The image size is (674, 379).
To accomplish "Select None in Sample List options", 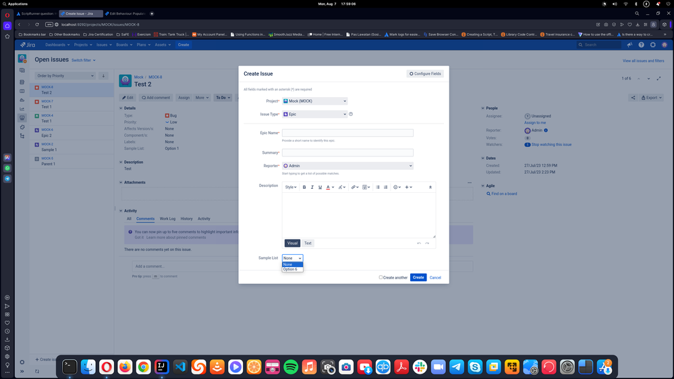I will pyautogui.click(x=292, y=265).
